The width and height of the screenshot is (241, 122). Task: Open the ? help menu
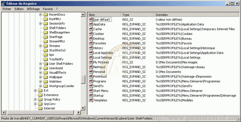point(57,9)
